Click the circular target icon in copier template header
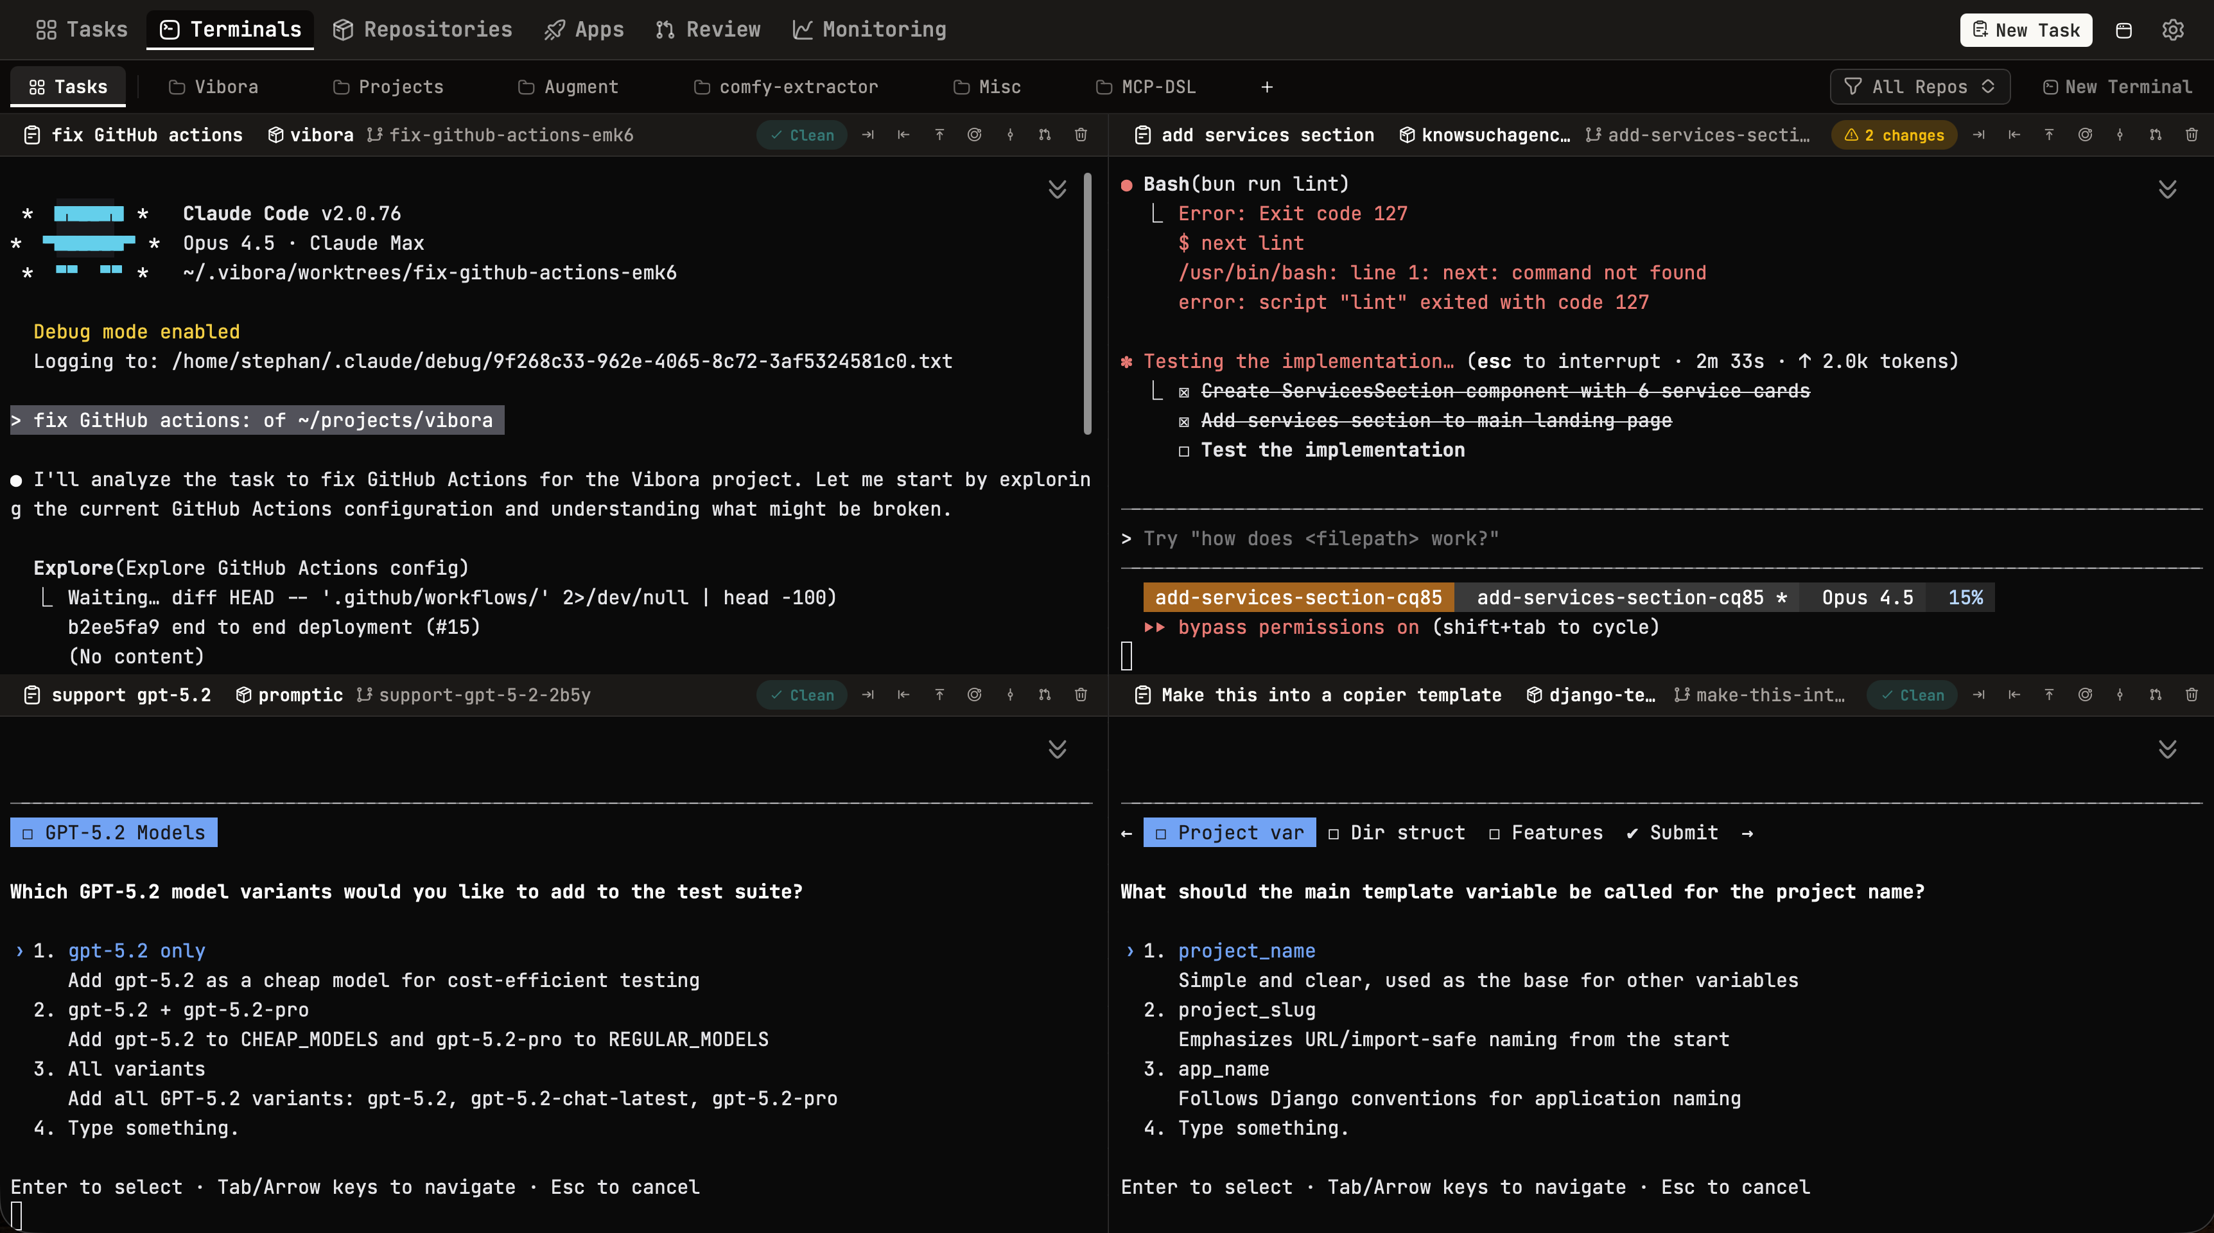 (2085, 695)
